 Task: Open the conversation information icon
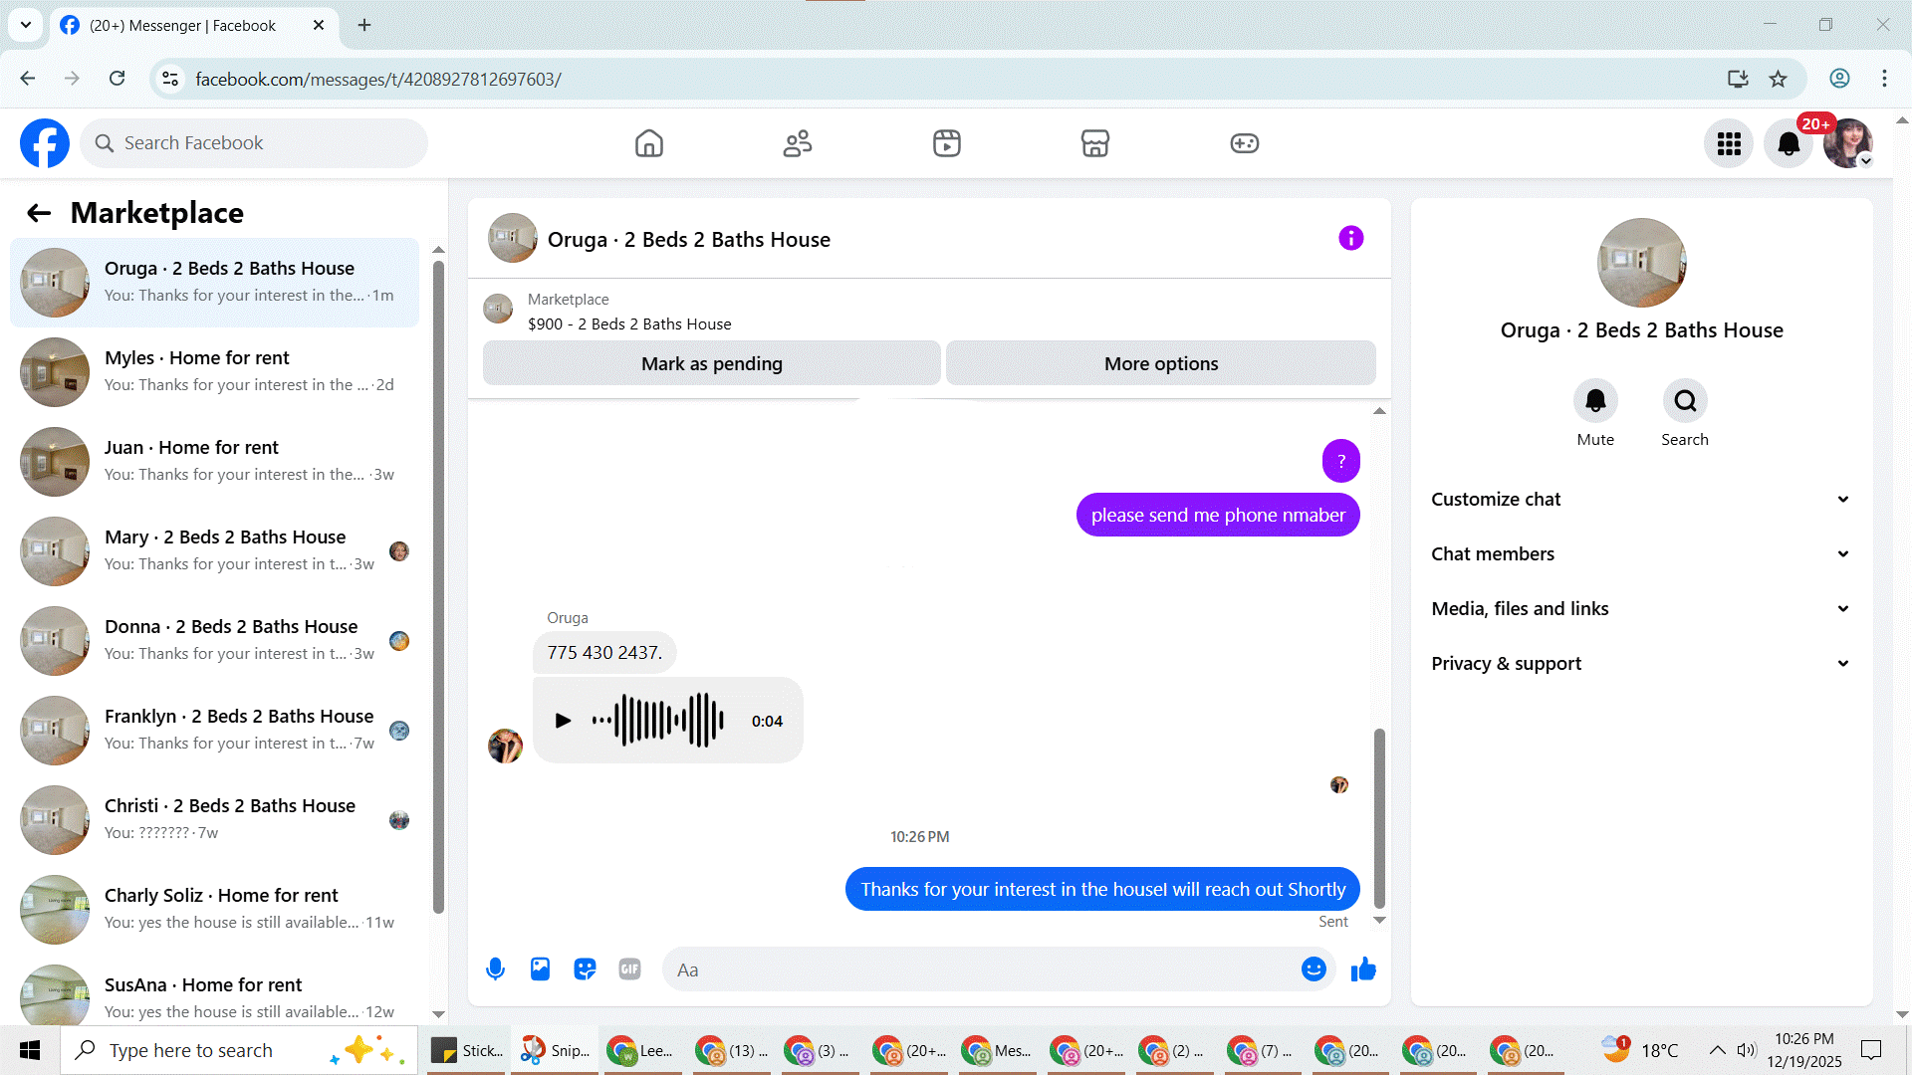(x=1350, y=239)
